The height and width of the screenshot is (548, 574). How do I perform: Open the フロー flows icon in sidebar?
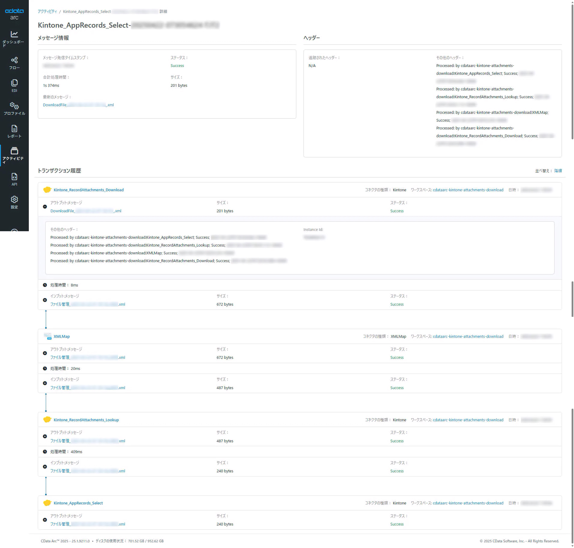(14, 60)
